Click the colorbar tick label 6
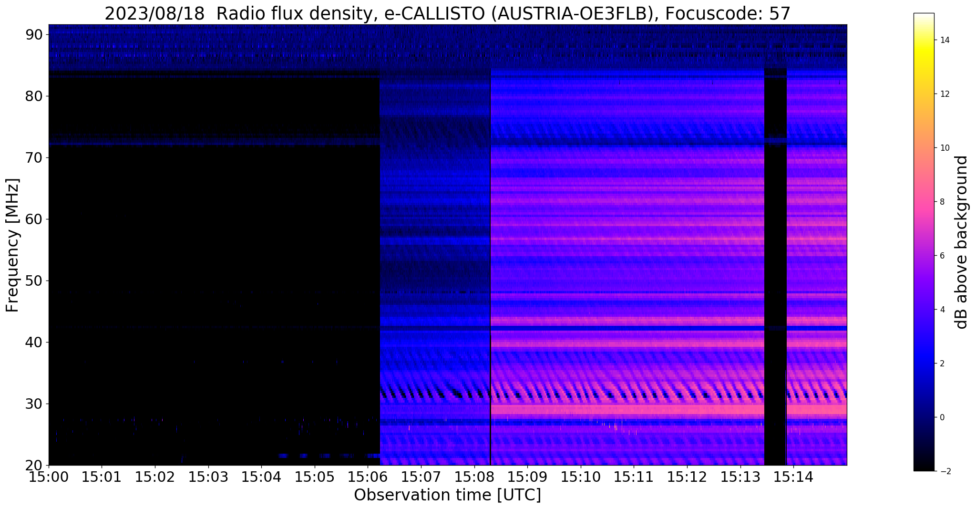The height and width of the screenshot is (509, 976). pos(942,256)
